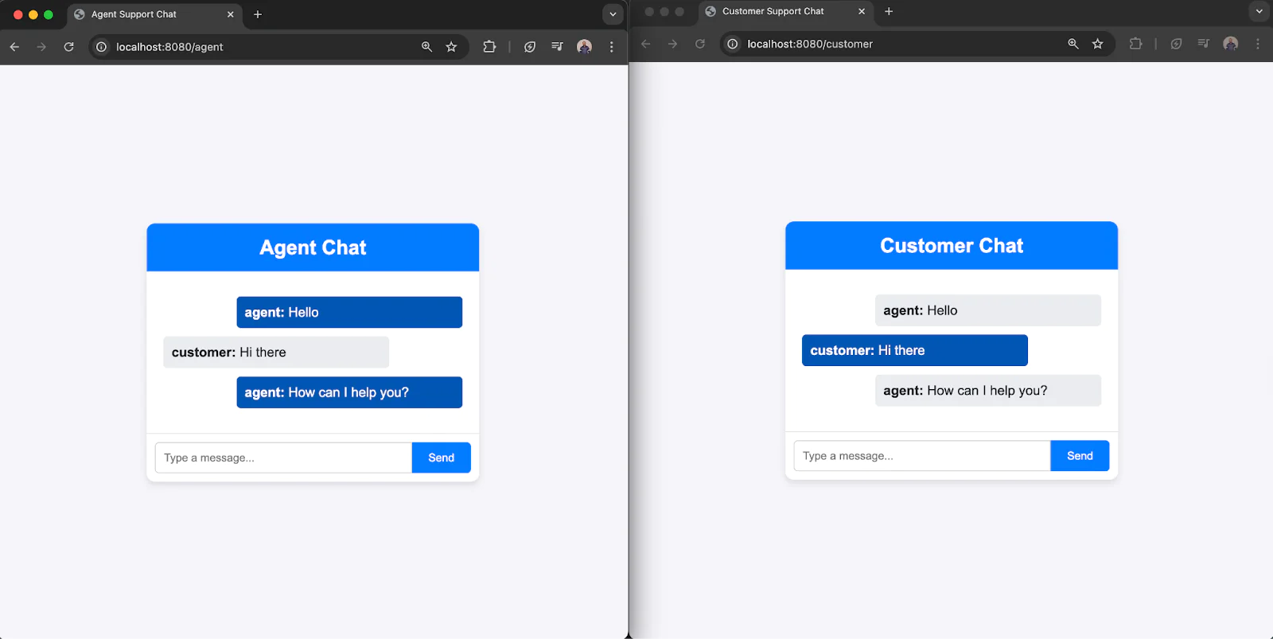This screenshot has height=639, width=1273.
Task: Click 'customer: Hi there' bubble in Customer Chat
Action: tap(915, 350)
